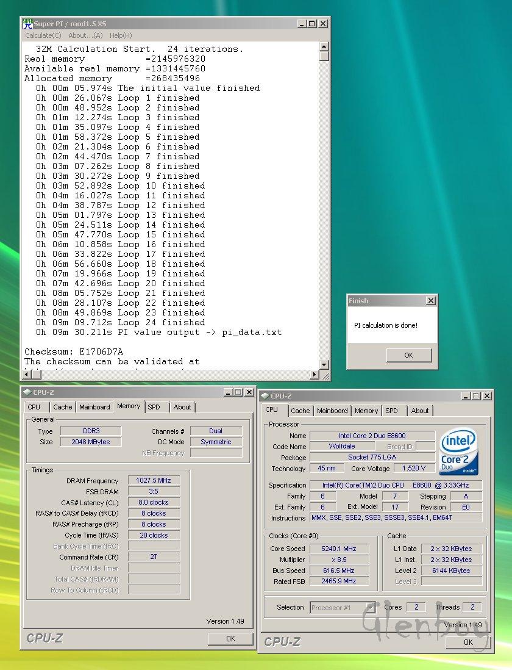This screenshot has height=670, width=512.
Task: Switch to Cache tab in processor CPU-Z window
Action: [300, 411]
